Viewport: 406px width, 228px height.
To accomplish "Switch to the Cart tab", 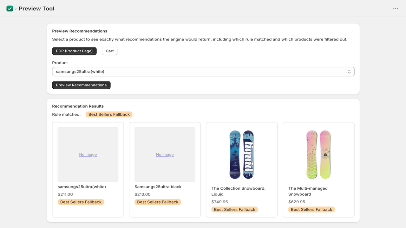I will click(110, 51).
